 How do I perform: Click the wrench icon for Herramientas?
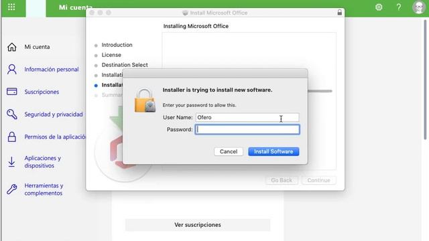tap(12, 189)
